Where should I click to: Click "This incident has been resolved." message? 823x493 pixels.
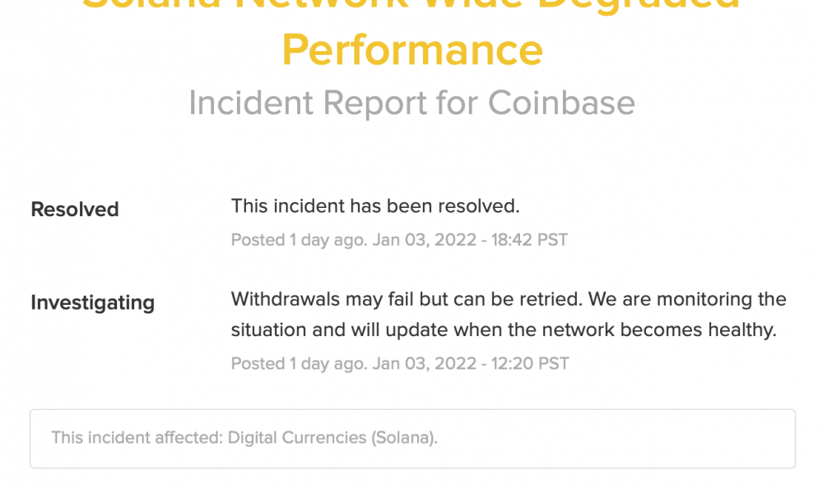coord(375,206)
